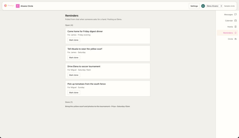
Task: Open the Elena Alvarez user dropdown
Action: pyautogui.click(x=214, y=6)
